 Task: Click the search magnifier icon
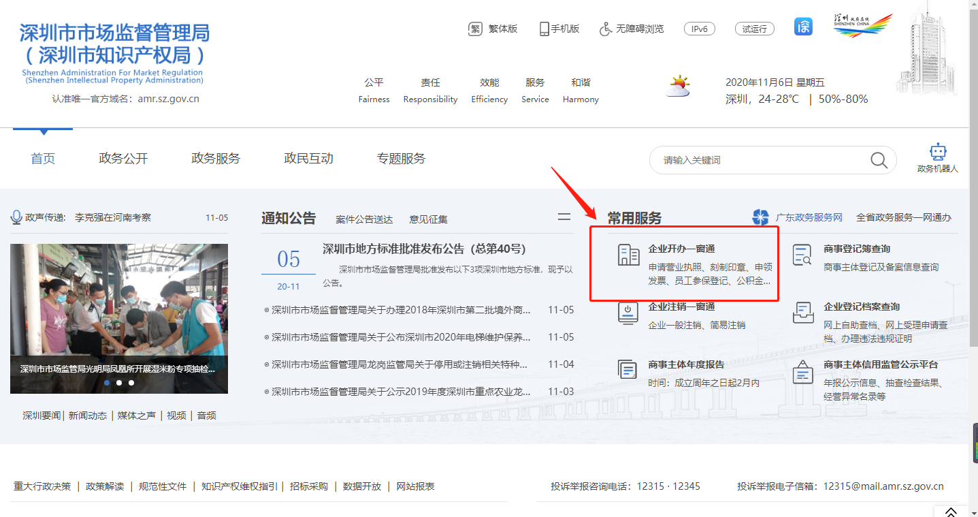point(878,159)
